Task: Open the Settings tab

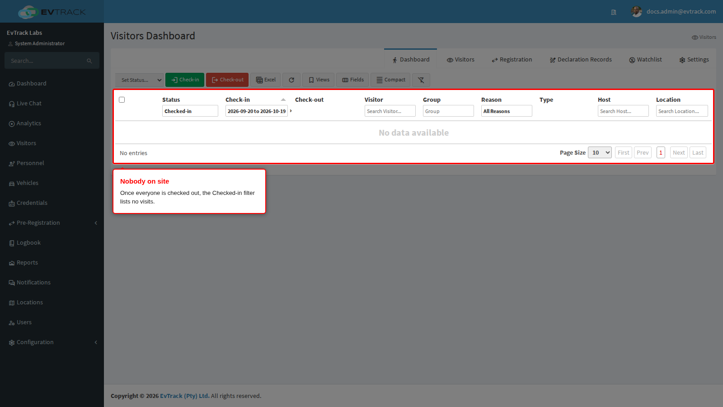Action: tap(694, 60)
